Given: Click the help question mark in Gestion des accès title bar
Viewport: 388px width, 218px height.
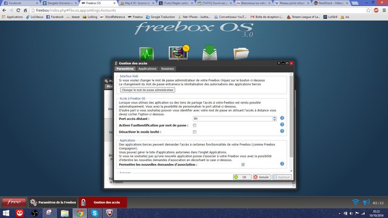Looking at the screenshot, I should (x=279, y=63).
